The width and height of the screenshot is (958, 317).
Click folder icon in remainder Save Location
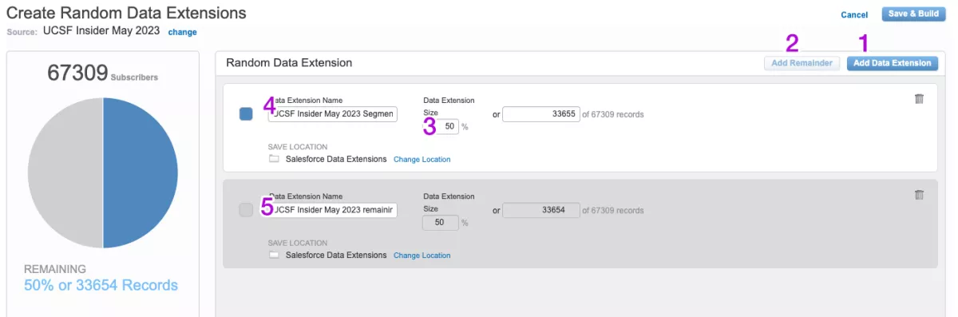pyautogui.click(x=274, y=255)
